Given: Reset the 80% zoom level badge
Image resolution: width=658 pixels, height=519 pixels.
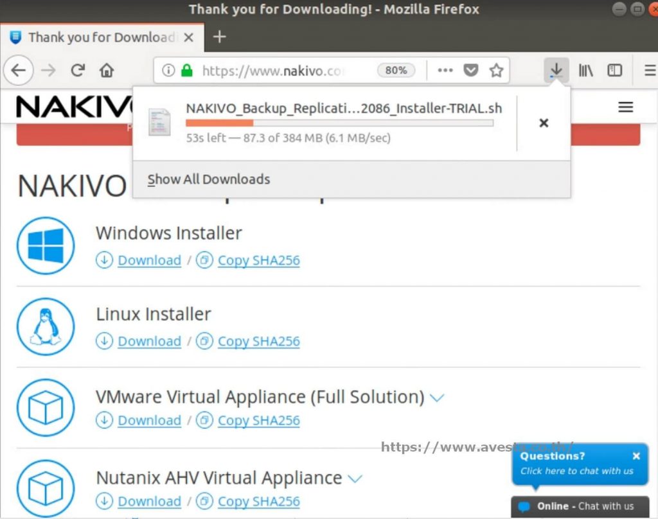Looking at the screenshot, I should click(396, 70).
